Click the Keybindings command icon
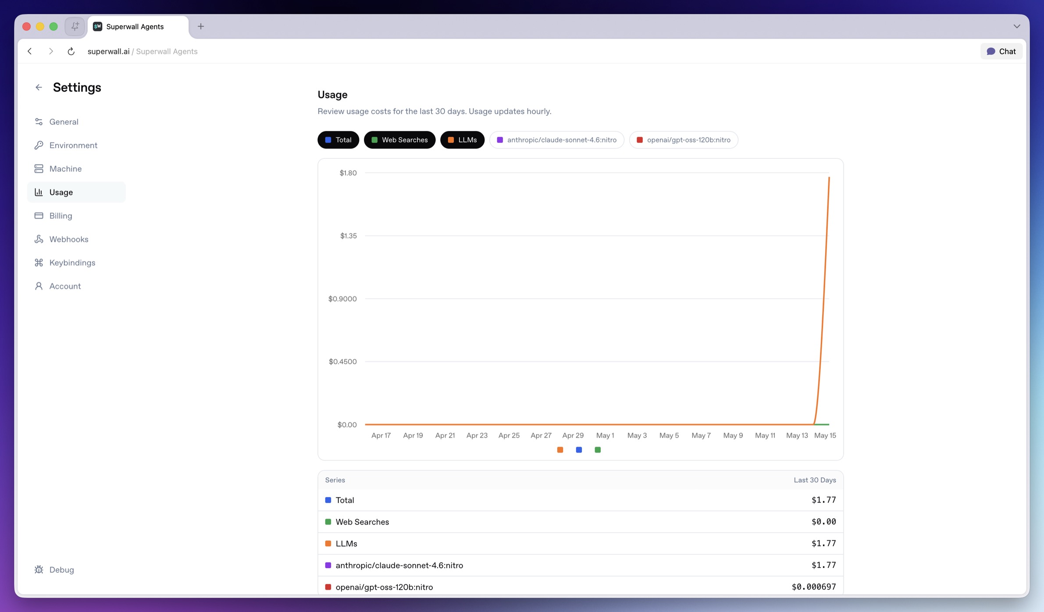The height and width of the screenshot is (612, 1044). [x=39, y=263]
